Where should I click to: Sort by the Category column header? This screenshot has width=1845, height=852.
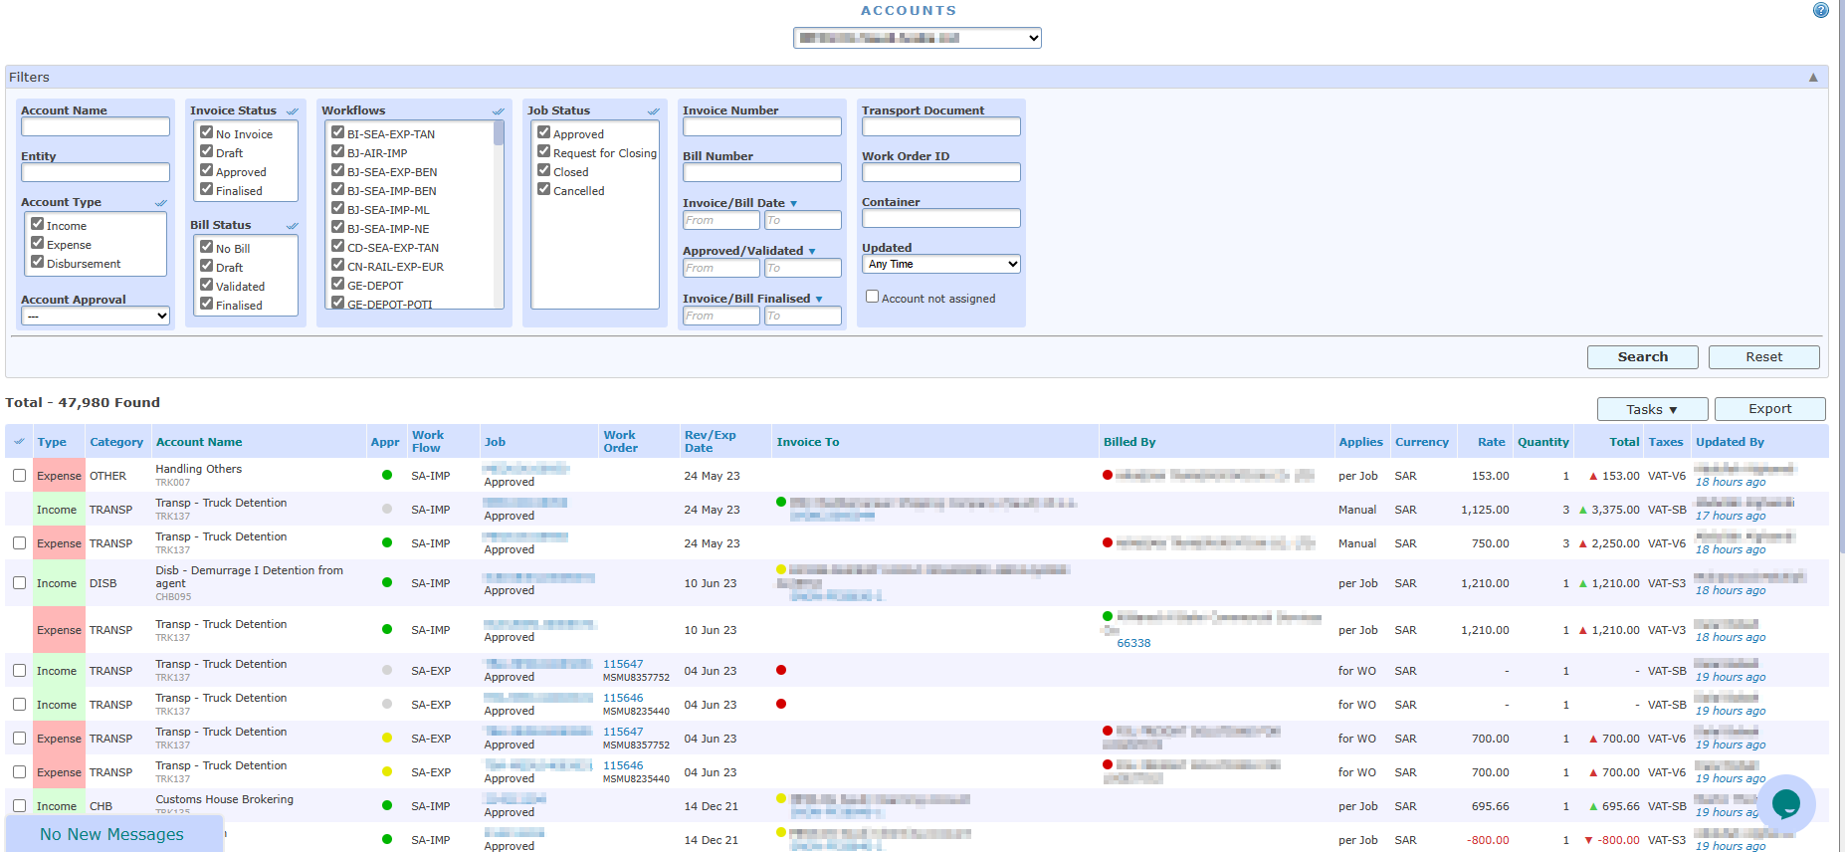pos(116,442)
